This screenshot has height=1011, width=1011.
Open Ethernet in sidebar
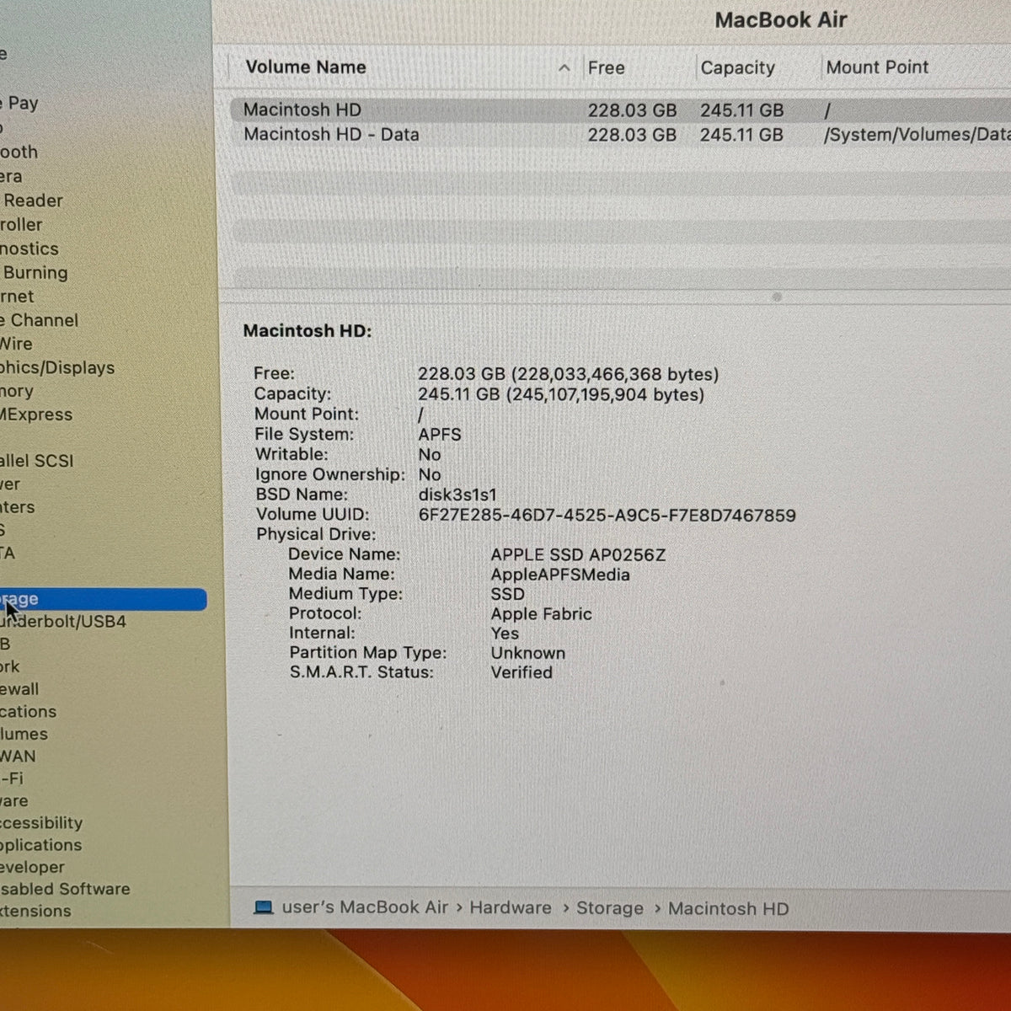click(x=18, y=297)
